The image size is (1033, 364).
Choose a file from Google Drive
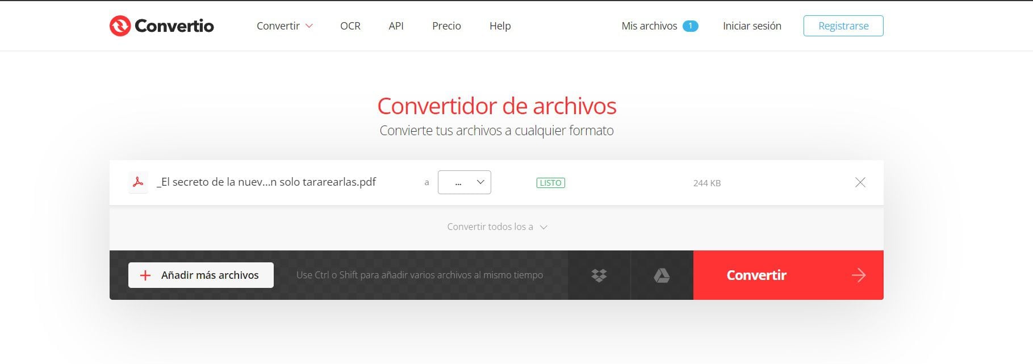point(662,275)
